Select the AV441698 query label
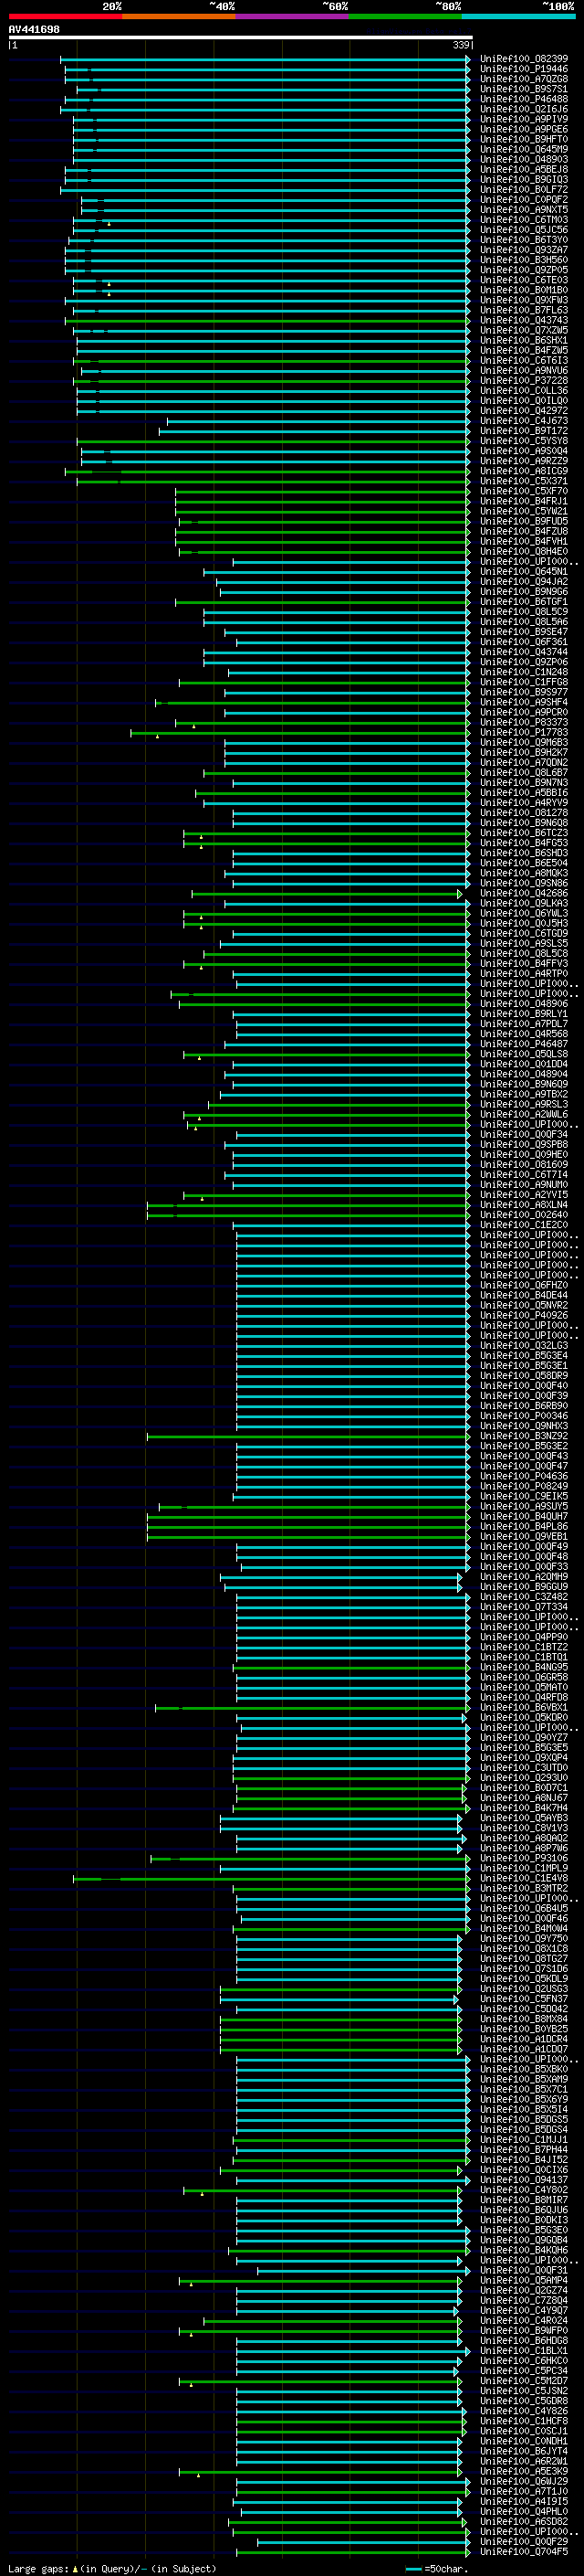Image resolution: width=584 pixels, height=2576 pixels. pyautogui.click(x=34, y=29)
